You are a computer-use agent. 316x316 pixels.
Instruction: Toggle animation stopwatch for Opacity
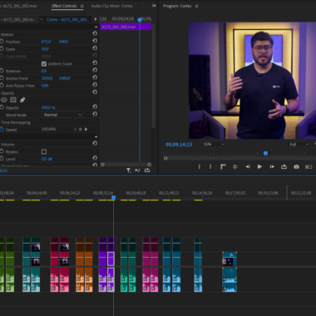point(2,107)
